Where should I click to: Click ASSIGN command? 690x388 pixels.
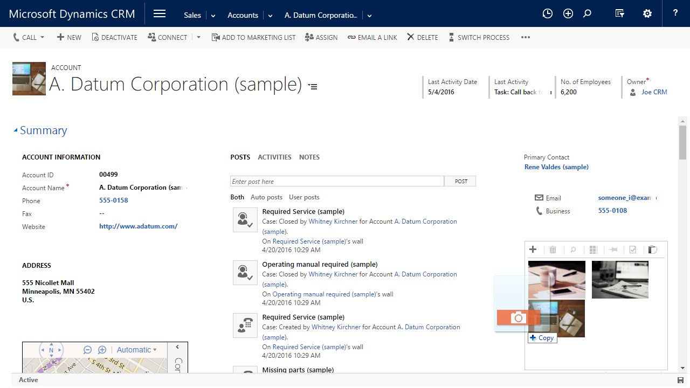click(x=321, y=37)
